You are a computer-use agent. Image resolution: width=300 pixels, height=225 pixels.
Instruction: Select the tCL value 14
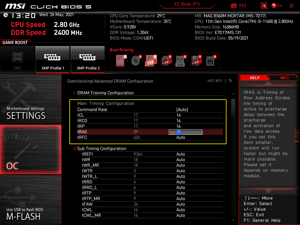pos(178,115)
